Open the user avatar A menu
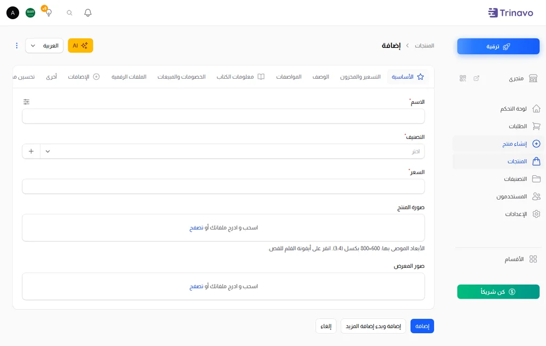The image size is (546, 346). pos(13,13)
